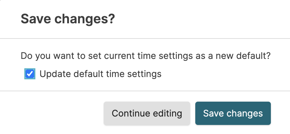The height and width of the screenshot is (134, 290).
Task: Click the question text about current time settings
Action: (146, 56)
